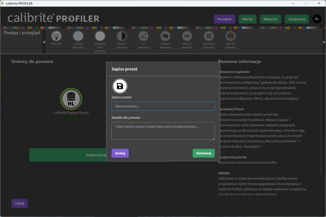The height and width of the screenshot is (217, 326).
Task: Click the Cofnij back button
Action: pos(20,203)
